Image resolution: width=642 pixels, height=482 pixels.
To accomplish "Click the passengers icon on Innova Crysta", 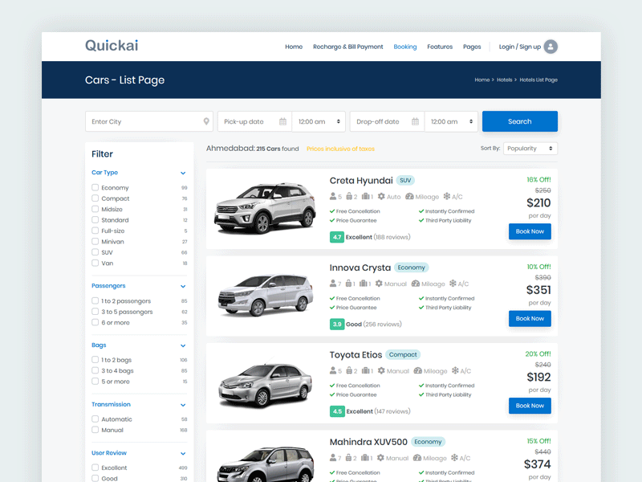I will click(333, 284).
